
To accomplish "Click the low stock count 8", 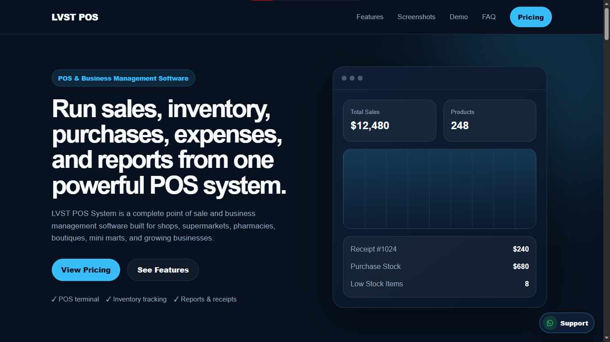I will (x=527, y=284).
